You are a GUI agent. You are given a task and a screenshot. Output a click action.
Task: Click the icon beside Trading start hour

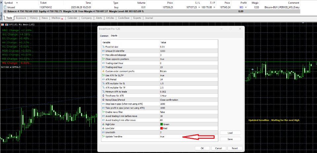click(x=103, y=63)
